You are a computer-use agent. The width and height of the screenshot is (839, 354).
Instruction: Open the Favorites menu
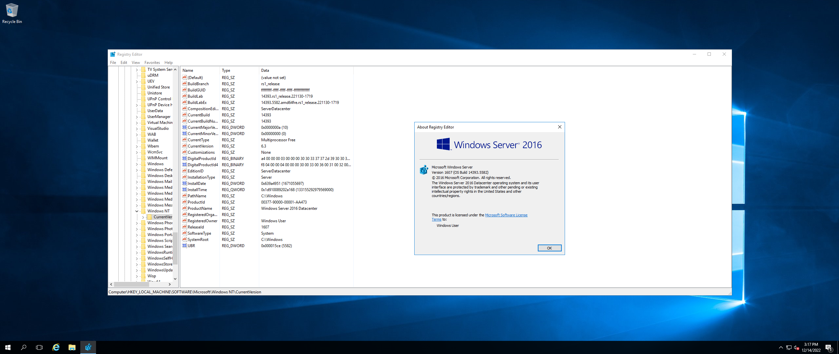152,63
